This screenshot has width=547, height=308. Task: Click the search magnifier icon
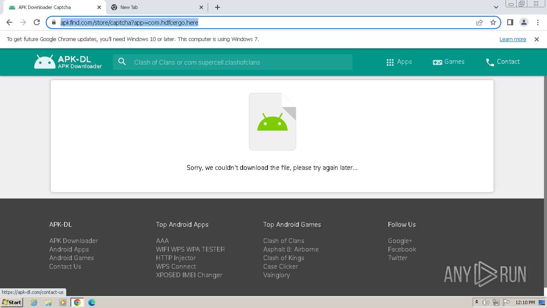click(x=122, y=62)
